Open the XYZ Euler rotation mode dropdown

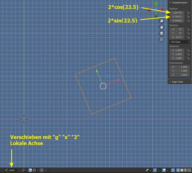[x=179, y=42]
